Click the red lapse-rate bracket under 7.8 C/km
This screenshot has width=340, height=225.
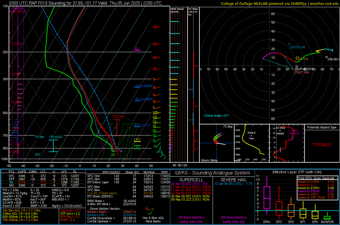[x=117, y=128]
